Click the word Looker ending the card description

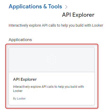pyautogui.click(x=18, y=91)
